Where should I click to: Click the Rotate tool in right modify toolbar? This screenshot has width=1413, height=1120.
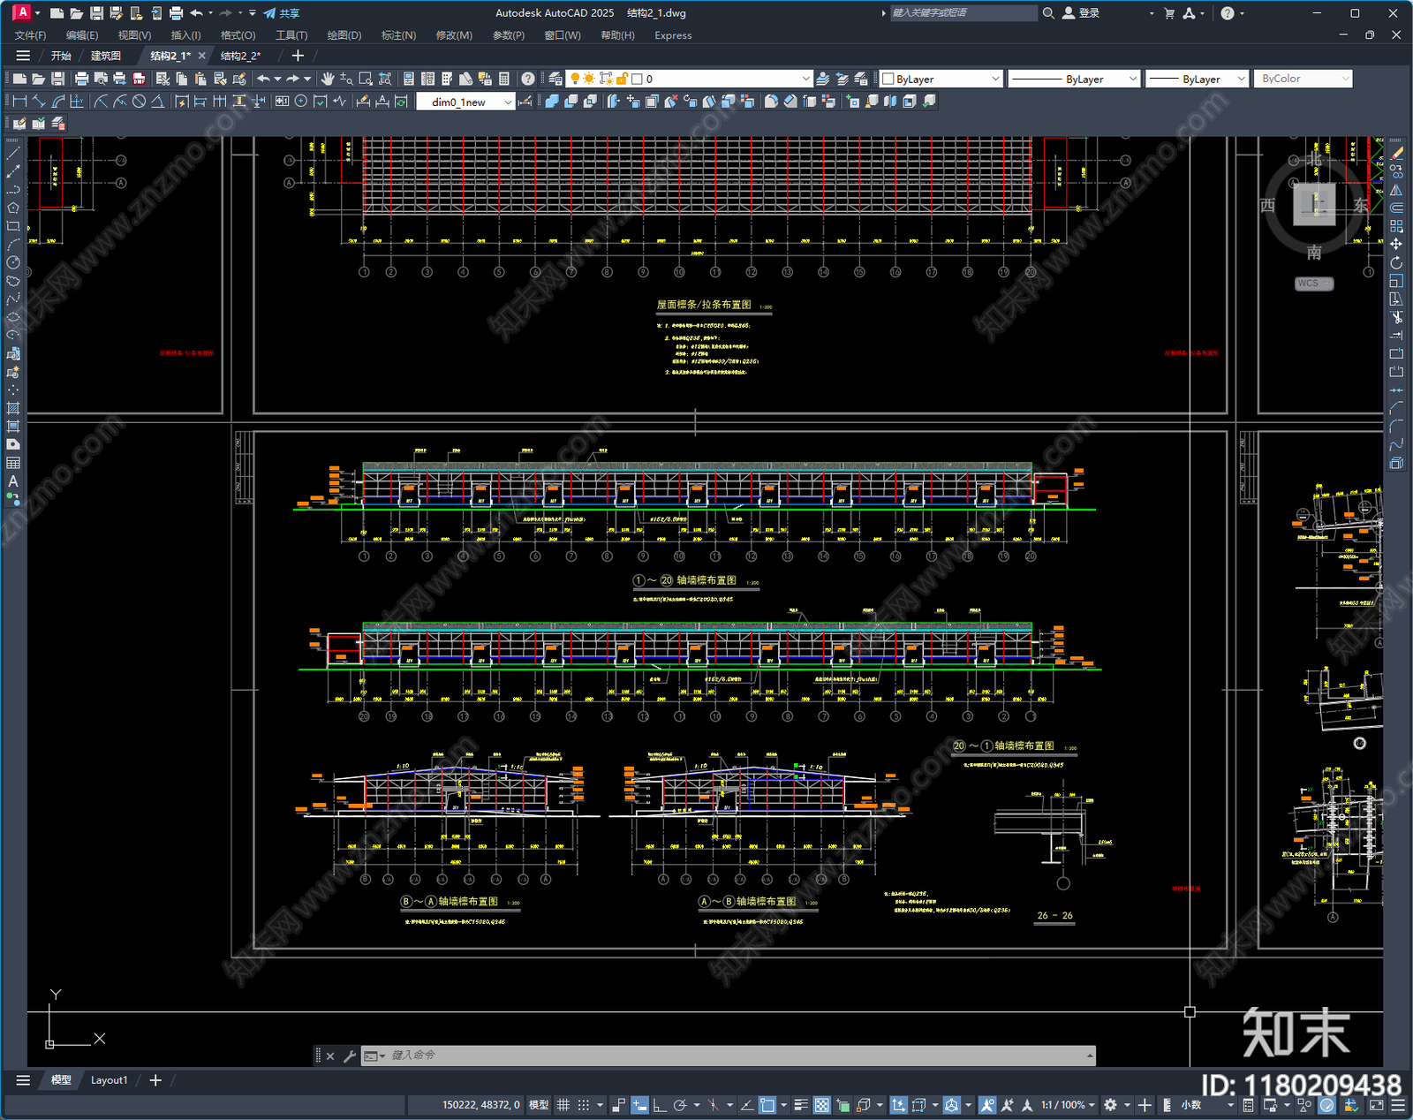click(1396, 262)
